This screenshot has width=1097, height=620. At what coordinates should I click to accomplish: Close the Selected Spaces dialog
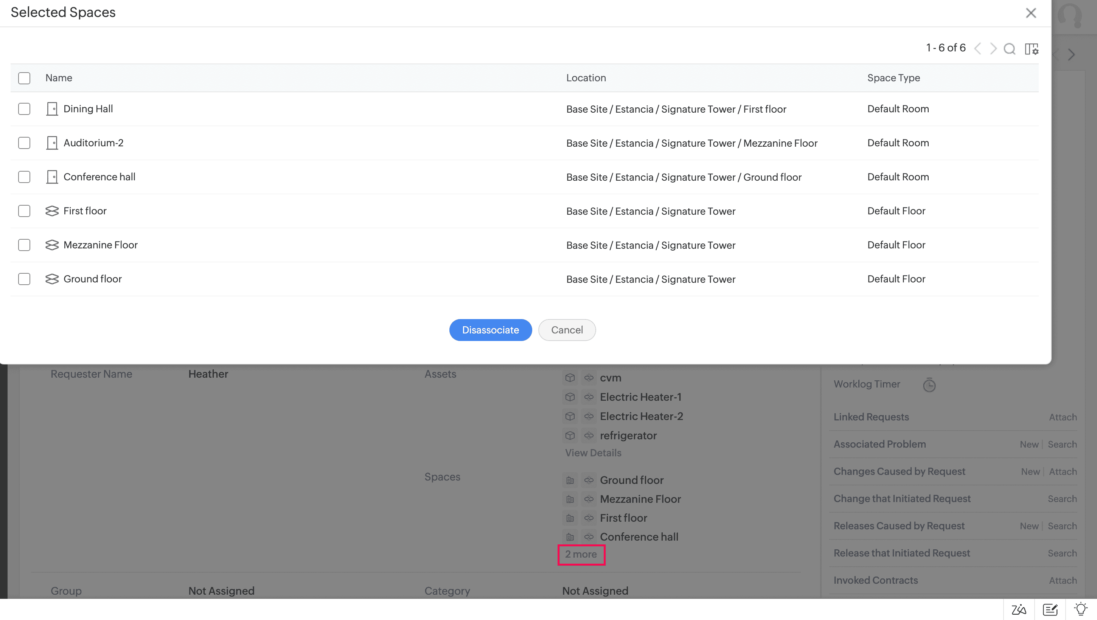coord(1031,13)
